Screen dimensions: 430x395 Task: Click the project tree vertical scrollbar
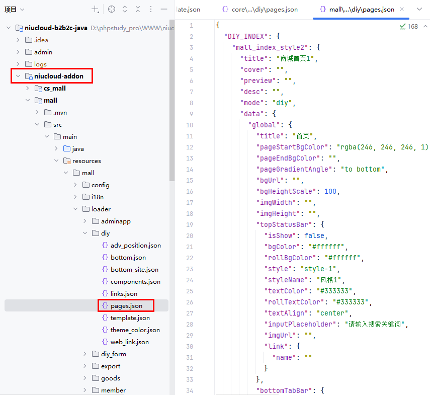(x=172, y=101)
